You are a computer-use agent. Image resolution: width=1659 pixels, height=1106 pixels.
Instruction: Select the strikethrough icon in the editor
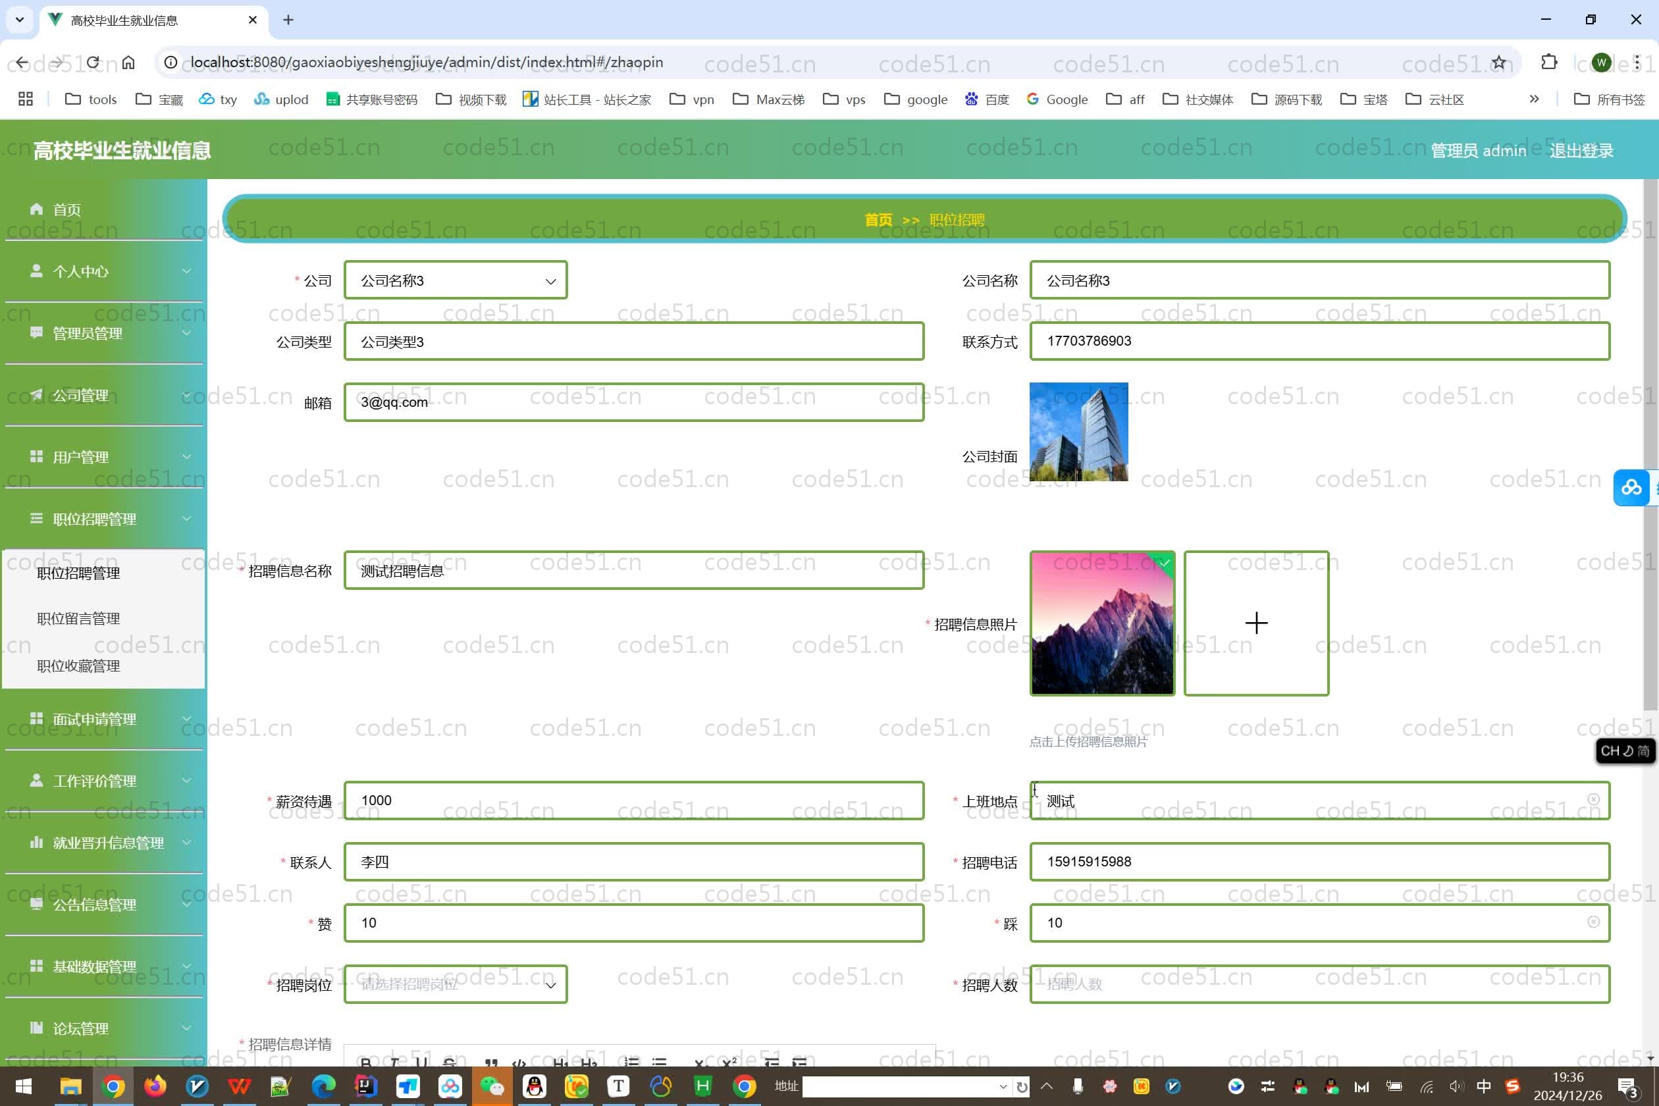448,1063
